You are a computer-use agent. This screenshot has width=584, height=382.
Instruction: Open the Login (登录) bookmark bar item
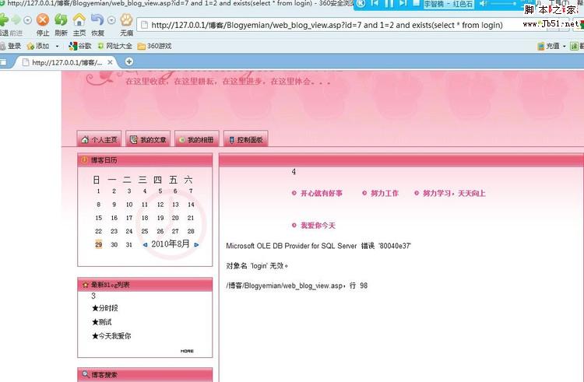pyautogui.click(x=10, y=46)
